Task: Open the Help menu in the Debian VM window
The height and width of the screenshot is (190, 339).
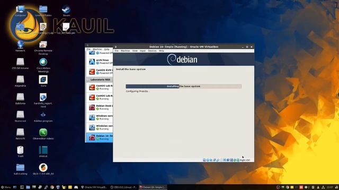Action: pyautogui.click(x=161, y=51)
